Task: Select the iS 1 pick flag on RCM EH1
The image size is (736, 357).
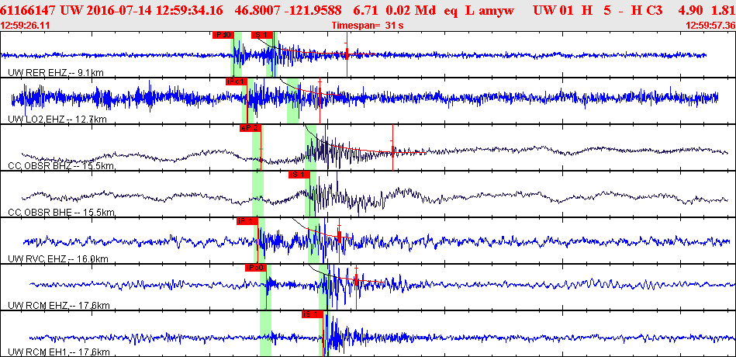Action: coord(312,314)
